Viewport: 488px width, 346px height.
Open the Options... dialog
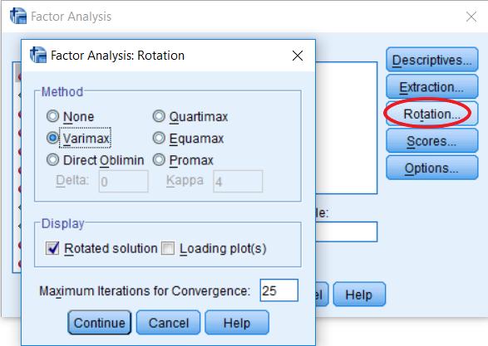(x=432, y=168)
